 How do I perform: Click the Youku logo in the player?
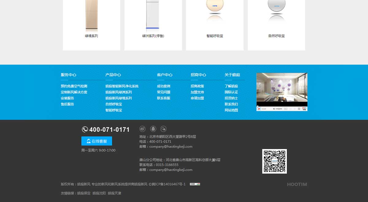(304, 108)
